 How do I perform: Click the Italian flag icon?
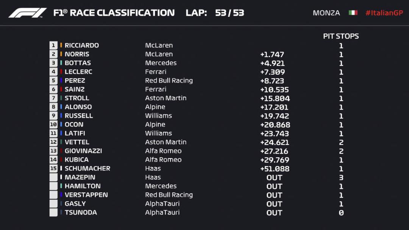click(353, 13)
